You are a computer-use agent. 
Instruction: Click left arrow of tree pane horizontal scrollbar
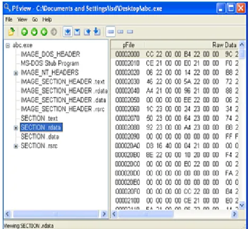point(7,214)
